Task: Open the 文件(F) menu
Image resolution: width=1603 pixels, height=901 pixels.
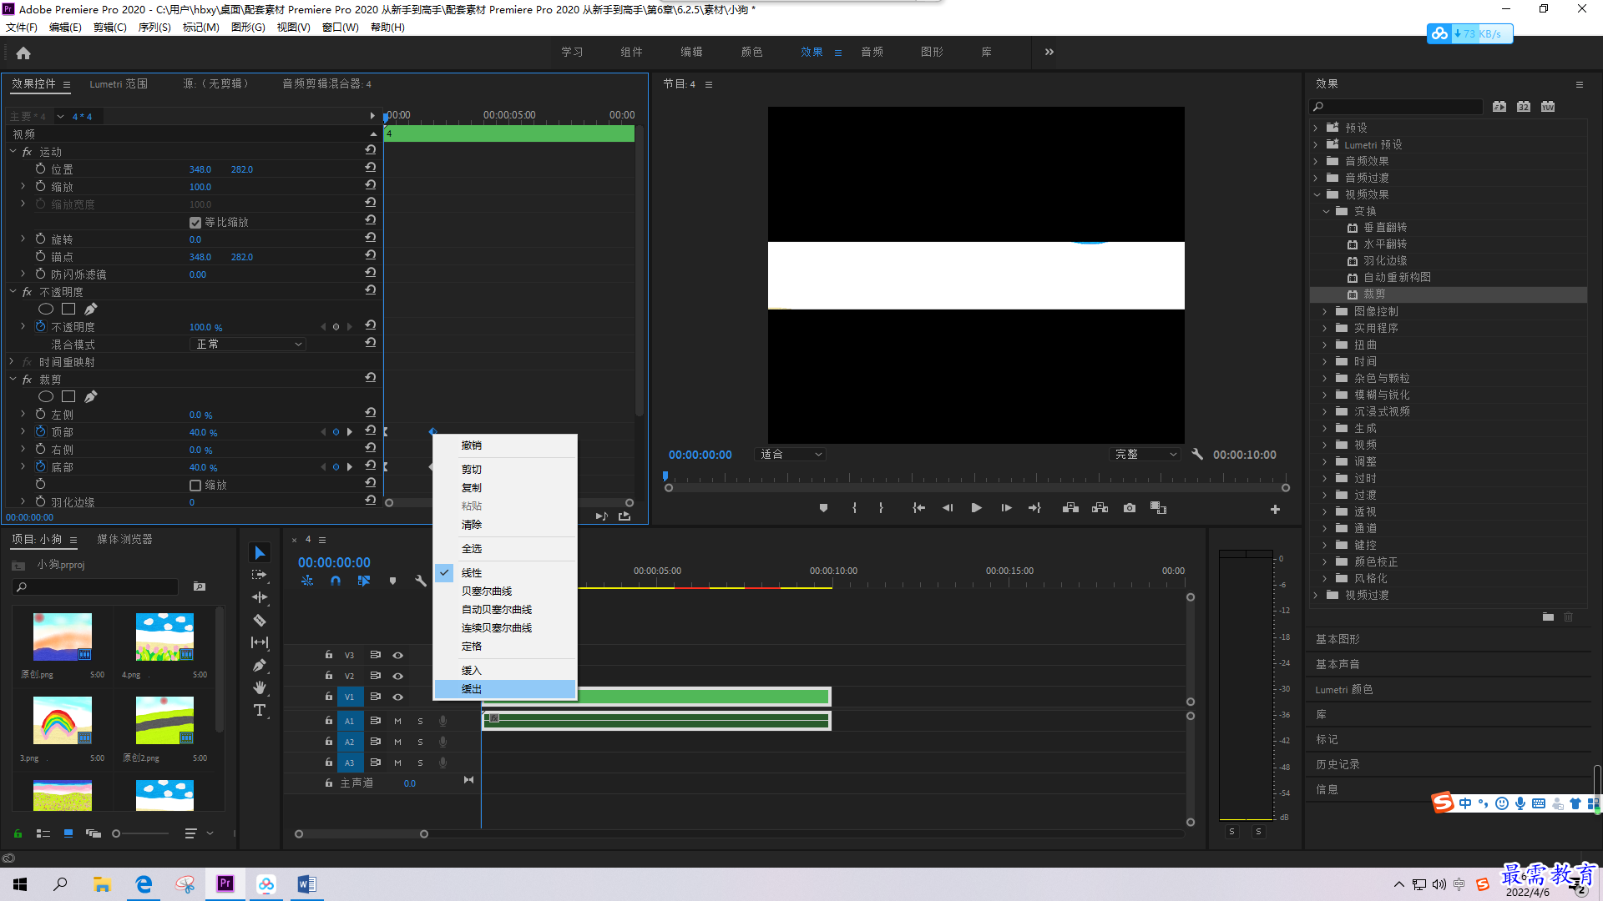Action: [x=22, y=28]
